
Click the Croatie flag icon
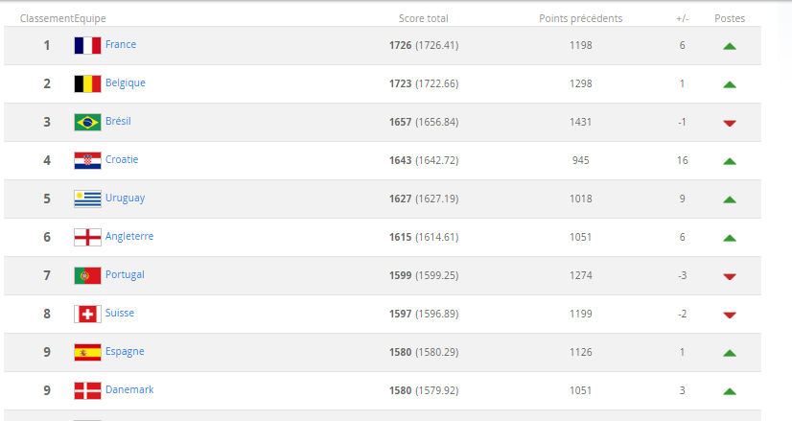pyautogui.click(x=87, y=161)
